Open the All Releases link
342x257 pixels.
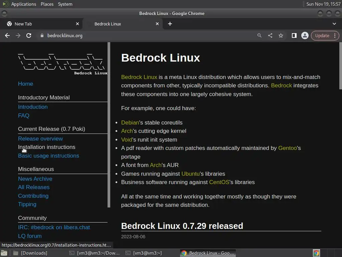click(34, 187)
